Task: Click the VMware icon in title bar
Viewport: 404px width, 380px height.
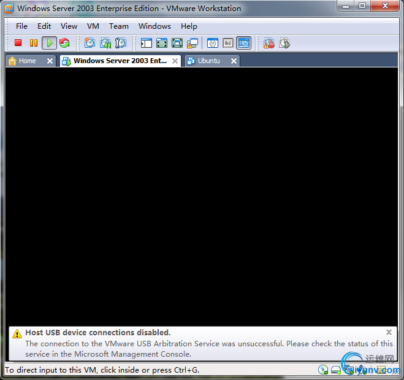Action: (x=9, y=9)
